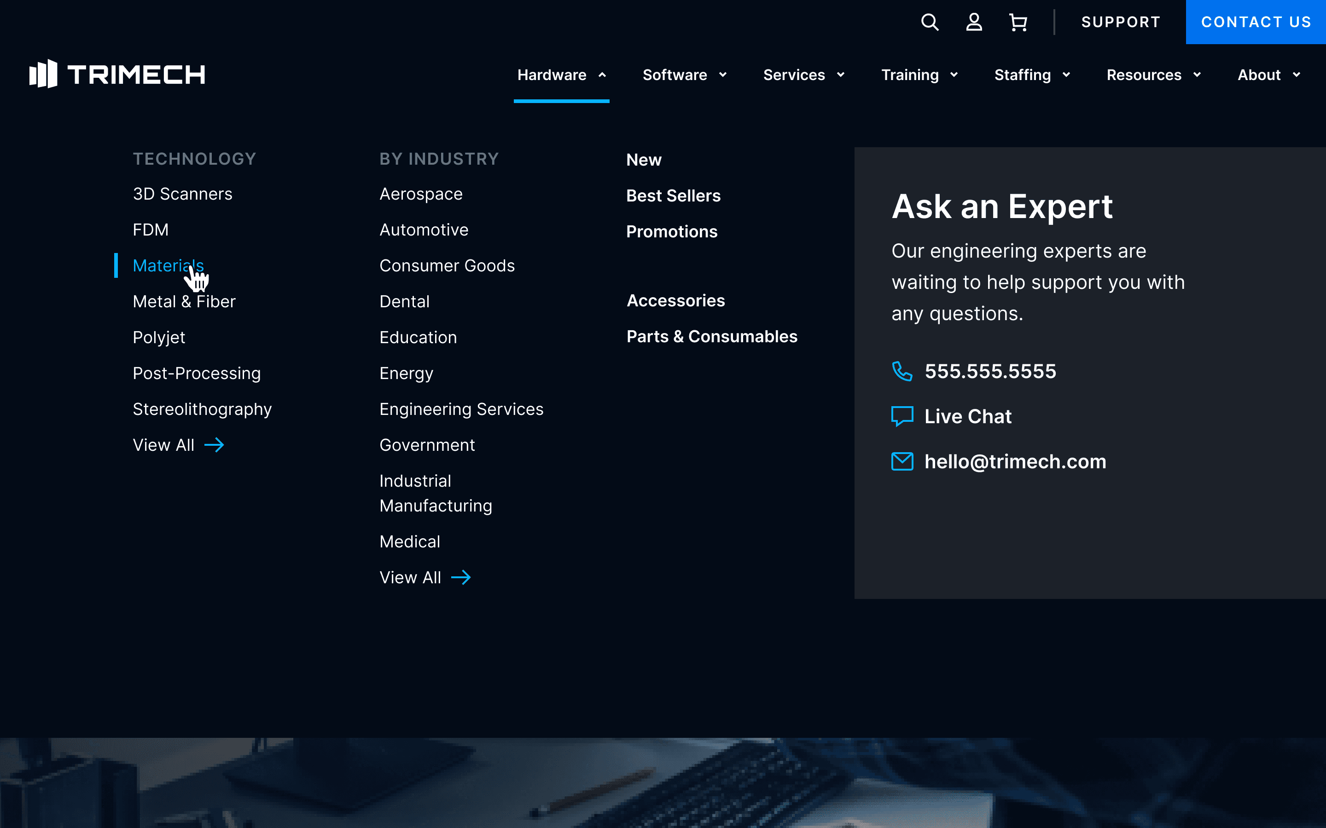Open the Stereolithography link
Viewport: 1326px width, 828px height.
tap(202, 409)
